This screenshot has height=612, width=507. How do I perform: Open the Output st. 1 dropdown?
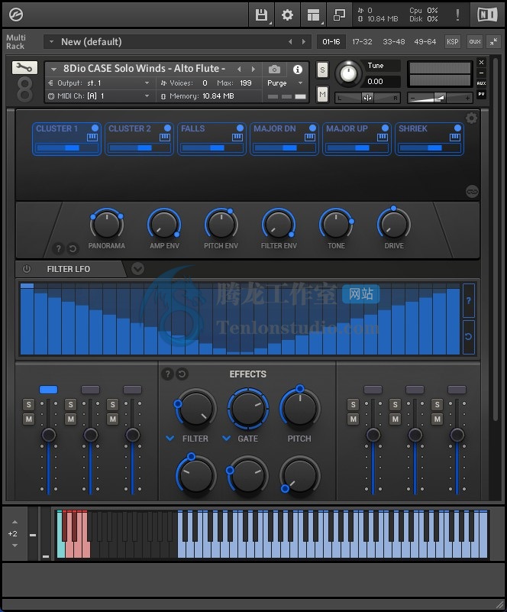147,83
